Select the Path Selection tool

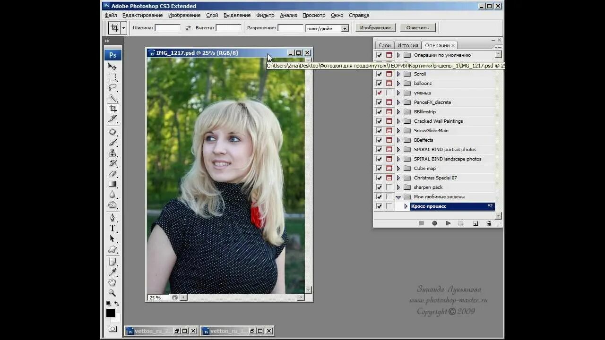pyautogui.click(x=112, y=238)
